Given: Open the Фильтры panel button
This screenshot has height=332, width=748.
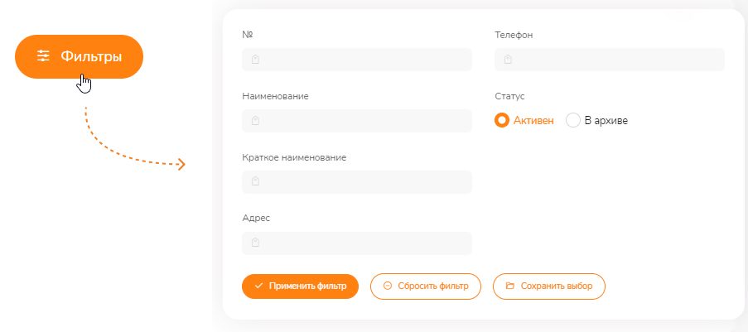Looking at the screenshot, I should pos(80,57).
